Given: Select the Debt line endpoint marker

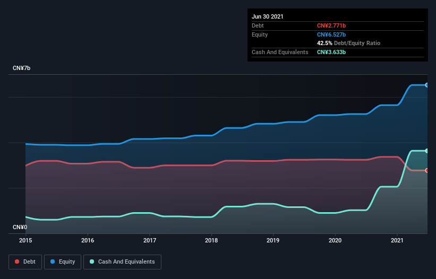Looking at the screenshot, I should pyautogui.click(x=427, y=170).
